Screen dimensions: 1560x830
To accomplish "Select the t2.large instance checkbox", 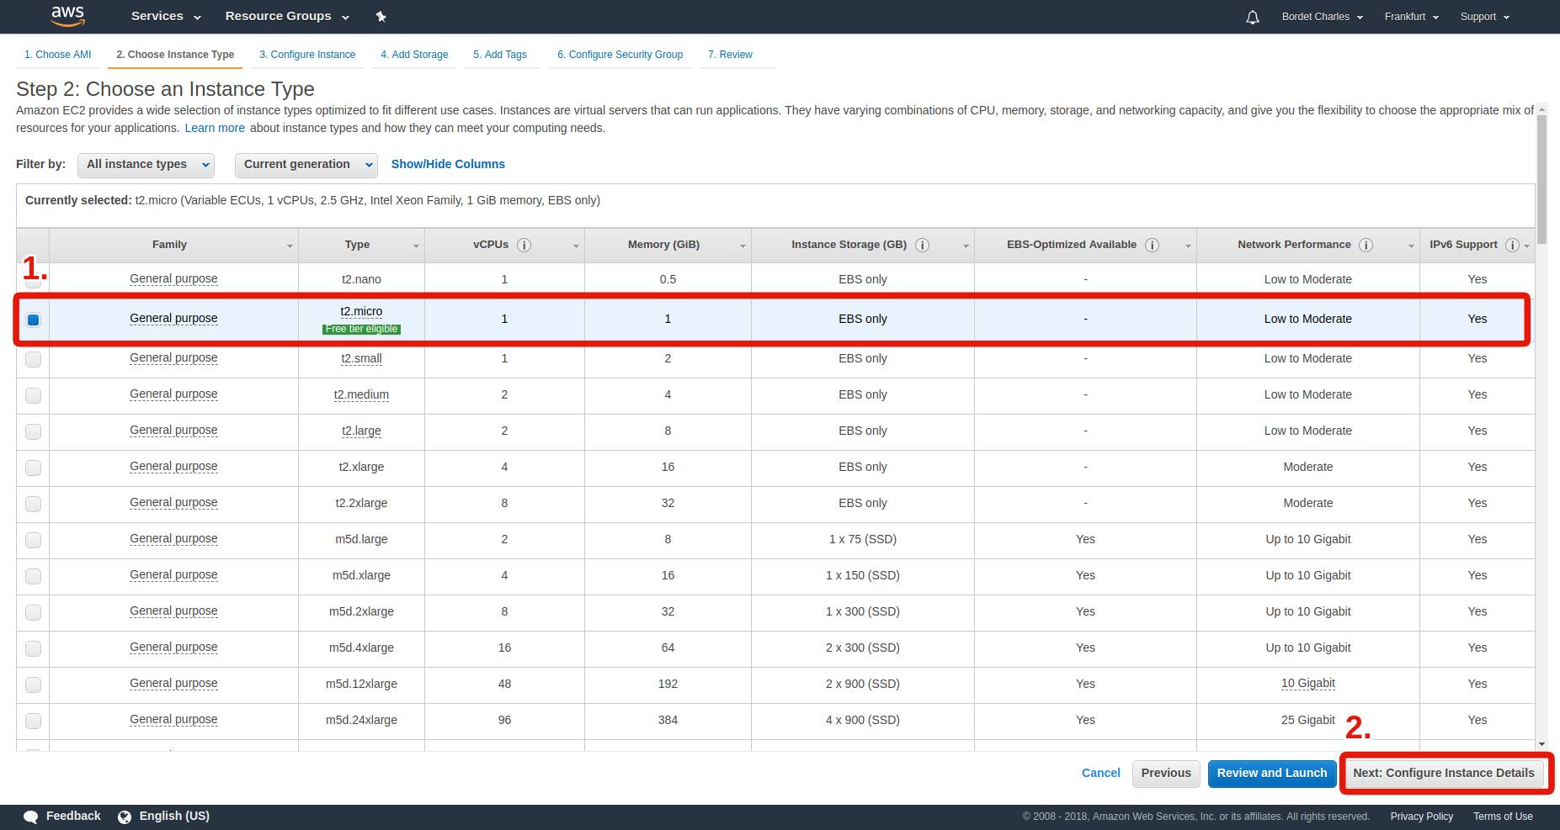I will tap(33, 431).
